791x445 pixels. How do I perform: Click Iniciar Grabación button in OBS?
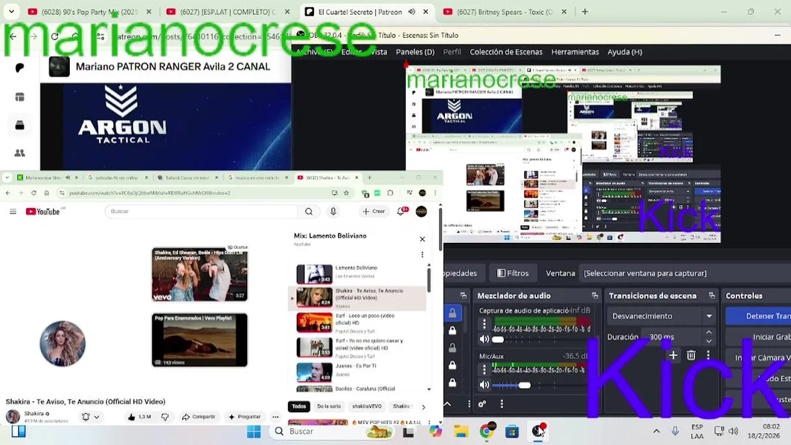click(758, 337)
